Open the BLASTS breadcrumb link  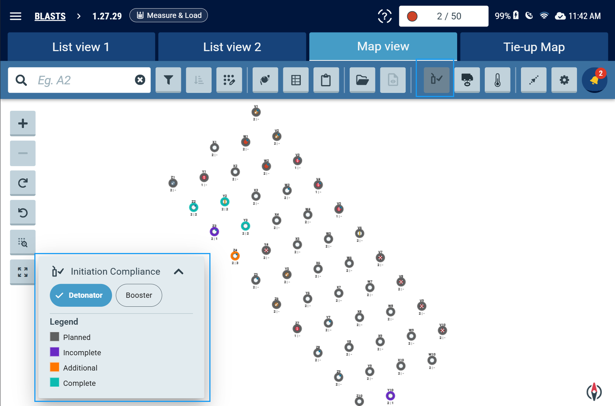[x=50, y=16]
